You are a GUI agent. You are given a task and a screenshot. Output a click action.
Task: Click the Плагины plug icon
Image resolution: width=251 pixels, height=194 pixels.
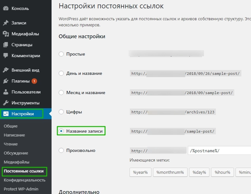[x=6, y=81]
